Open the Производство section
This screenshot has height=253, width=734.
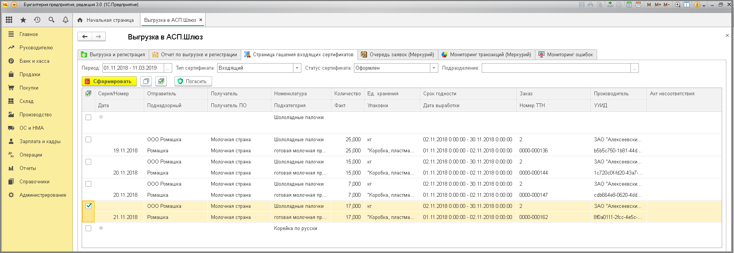coord(37,114)
